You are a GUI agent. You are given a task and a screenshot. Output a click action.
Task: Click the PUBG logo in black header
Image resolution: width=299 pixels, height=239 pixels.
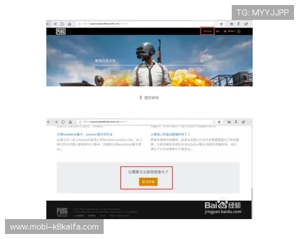coord(61,31)
